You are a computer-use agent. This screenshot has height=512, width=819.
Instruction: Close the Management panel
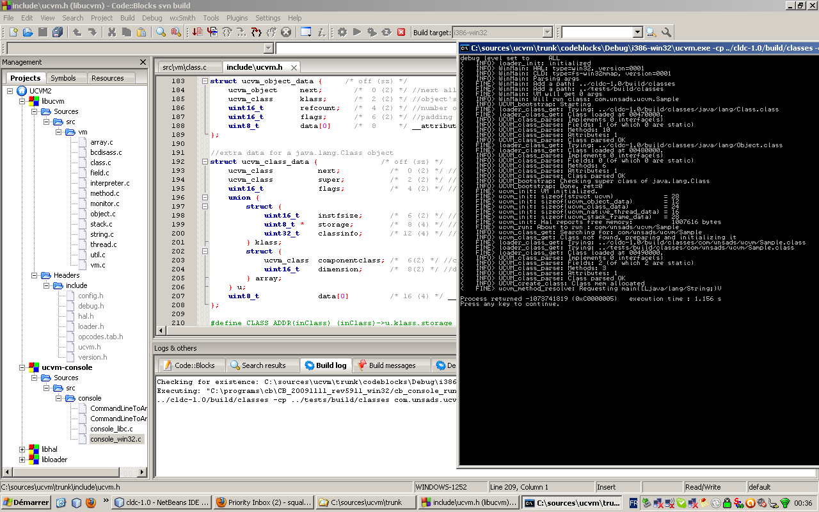(143, 62)
